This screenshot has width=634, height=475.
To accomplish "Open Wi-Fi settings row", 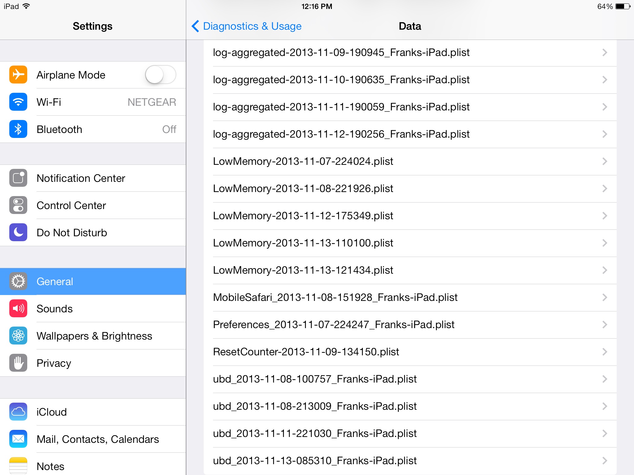I will 93,102.
